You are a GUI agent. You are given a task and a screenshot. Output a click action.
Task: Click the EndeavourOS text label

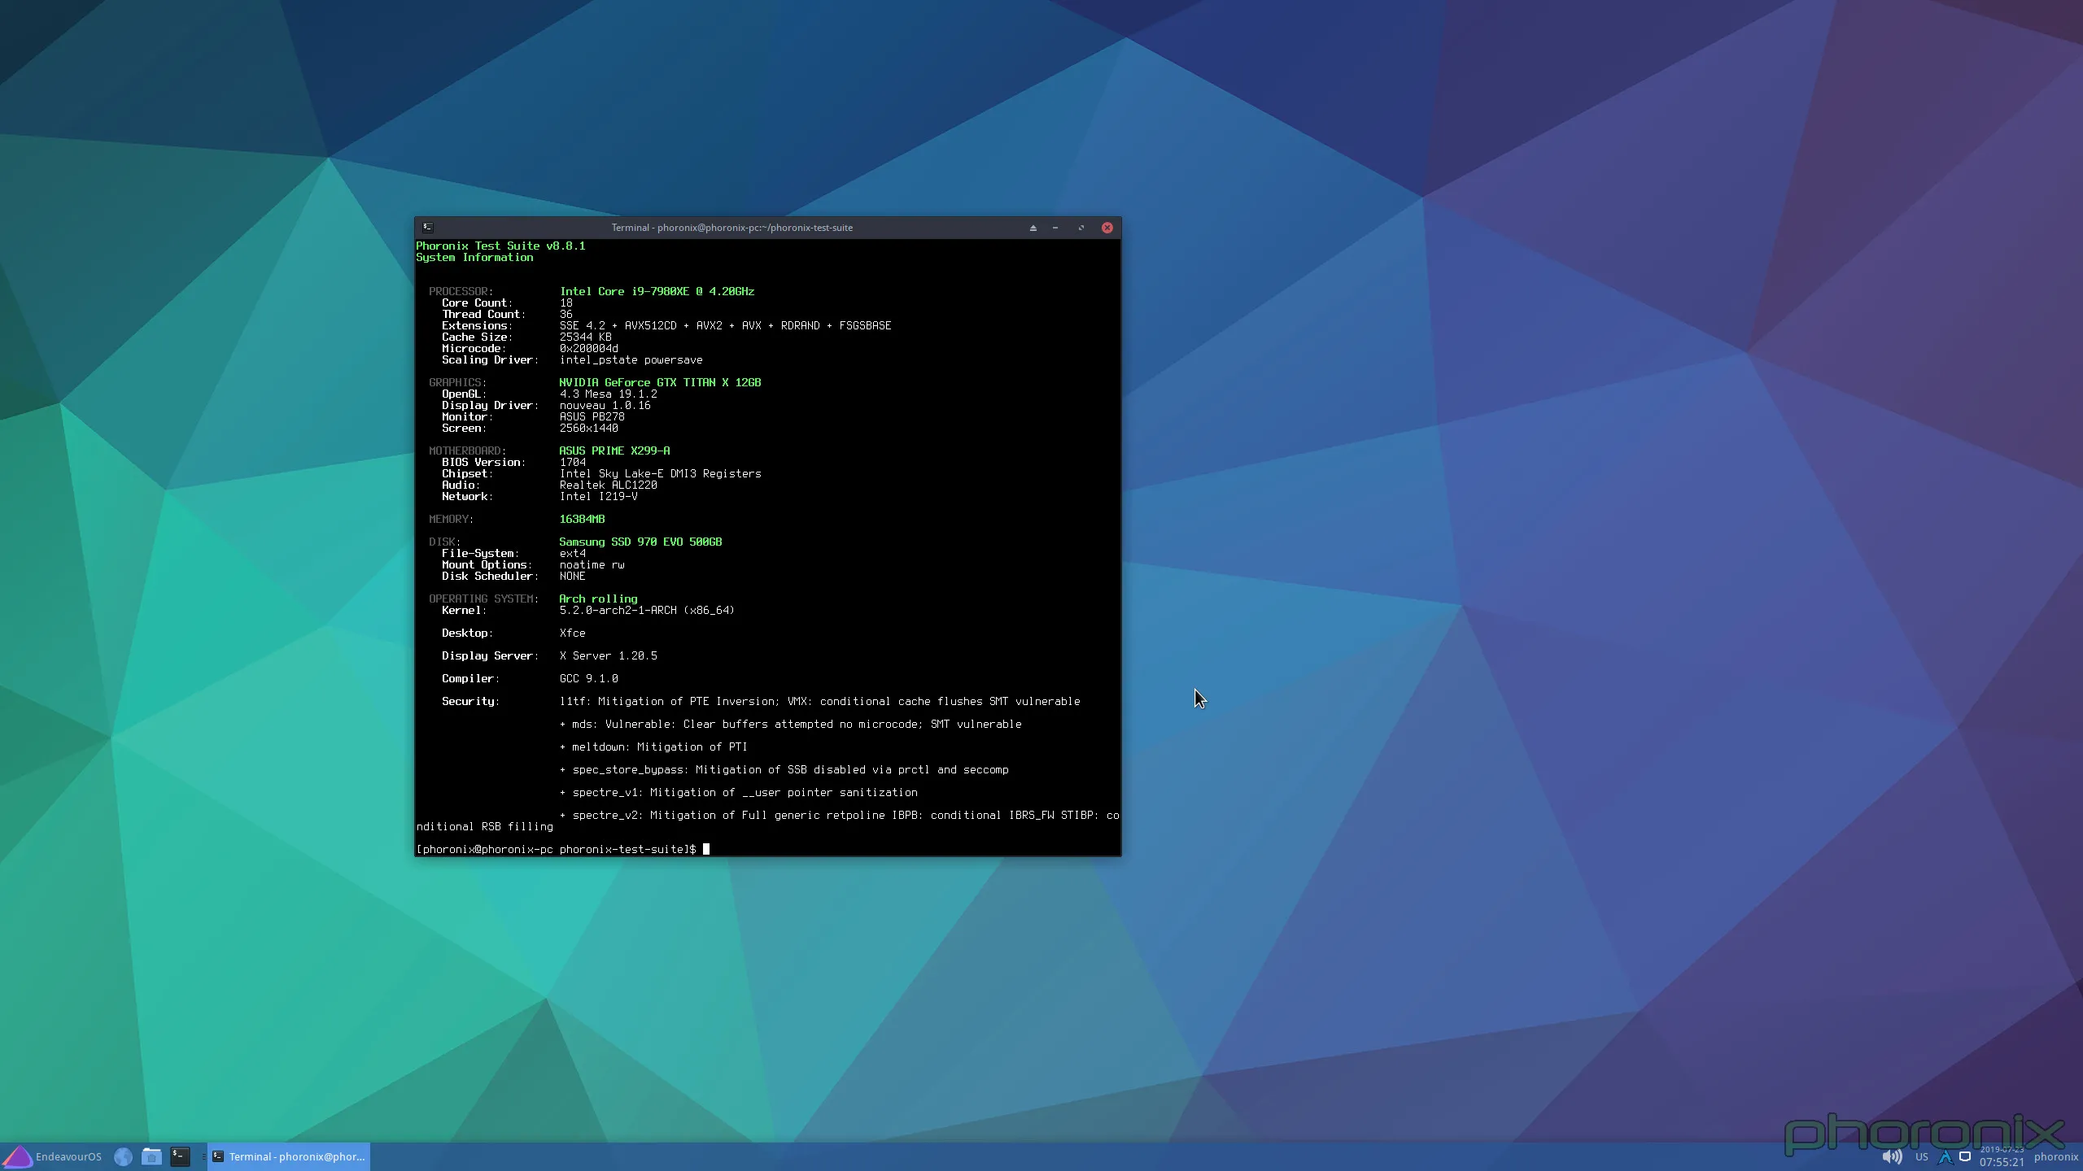point(69,1156)
